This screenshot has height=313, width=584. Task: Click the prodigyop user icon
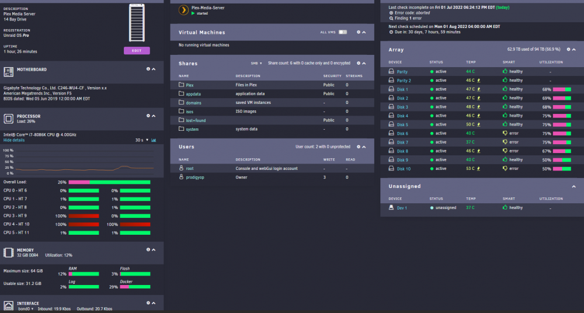click(x=182, y=177)
